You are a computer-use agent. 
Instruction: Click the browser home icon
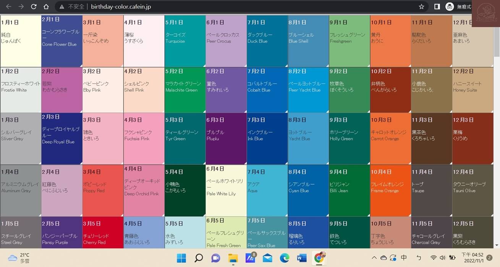(46, 7)
